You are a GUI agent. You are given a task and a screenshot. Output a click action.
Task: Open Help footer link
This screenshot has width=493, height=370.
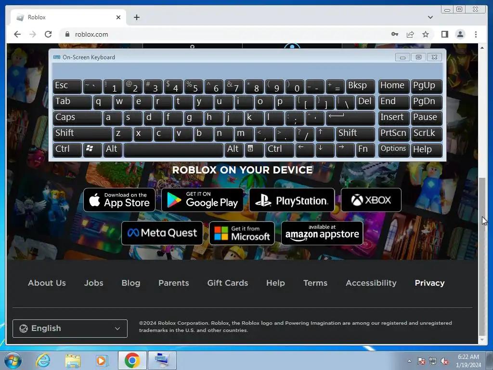pos(275,283)
